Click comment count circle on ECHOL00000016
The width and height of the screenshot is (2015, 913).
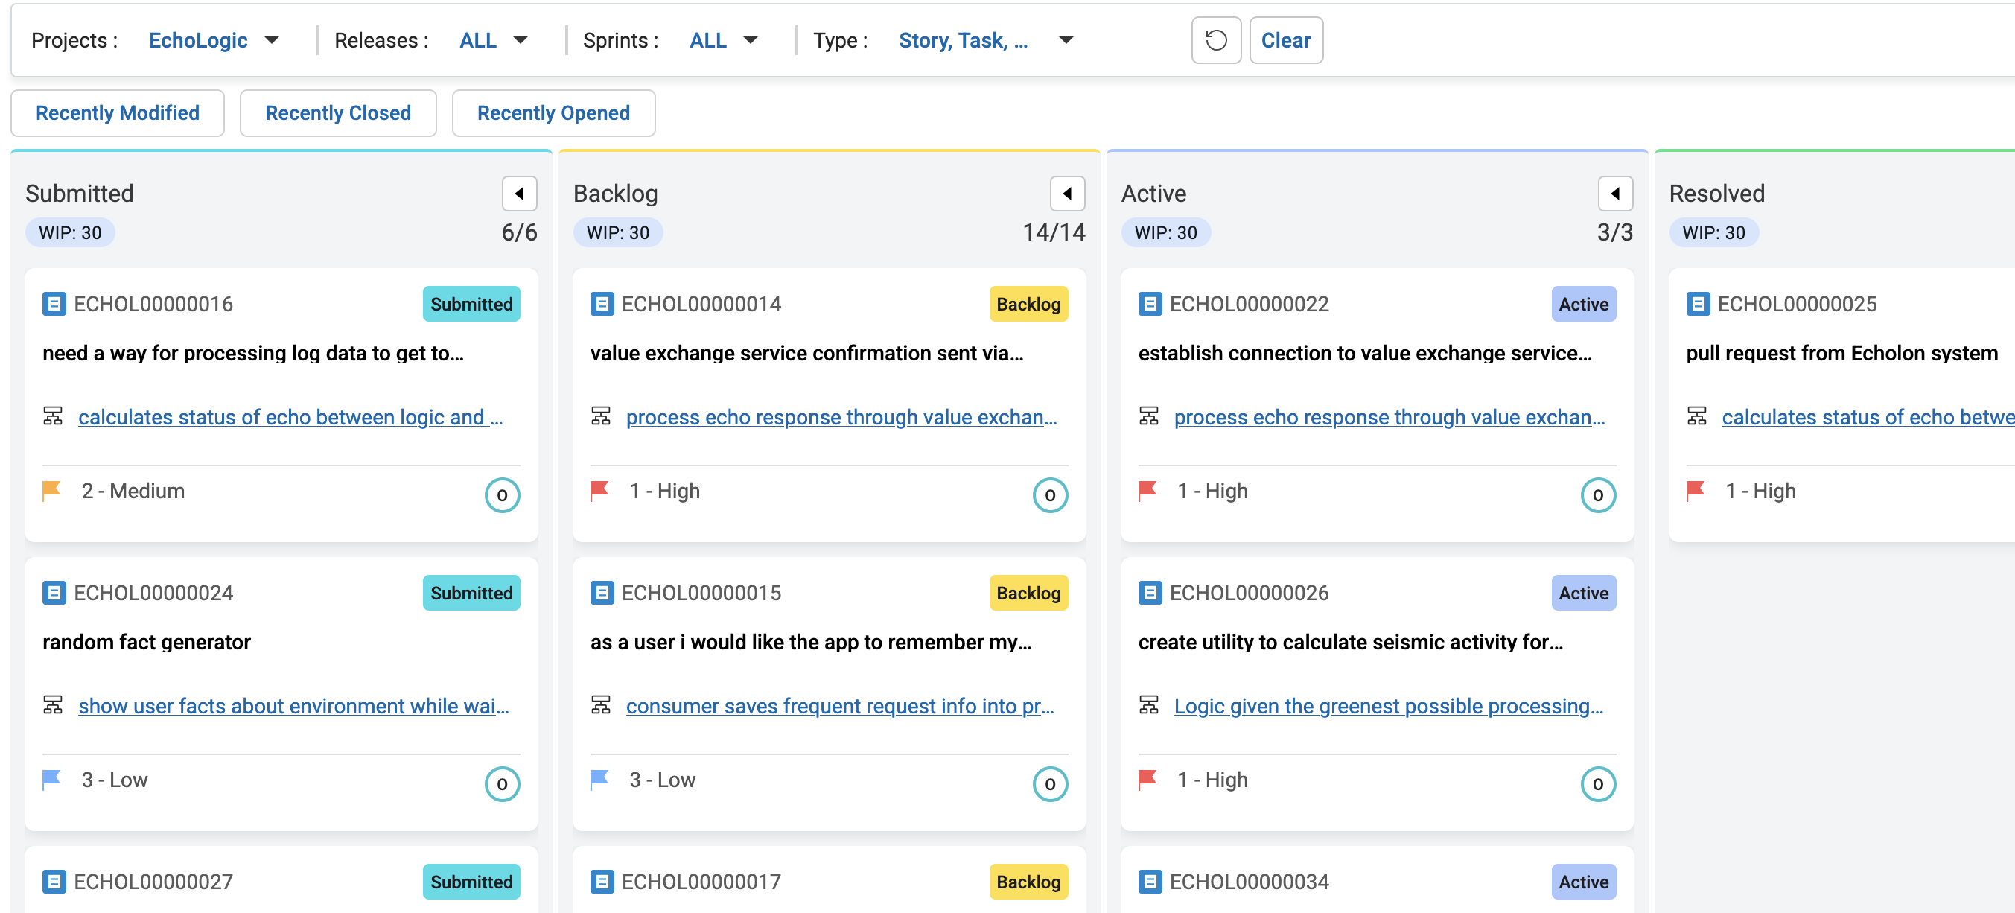click(x=502, y=494)
